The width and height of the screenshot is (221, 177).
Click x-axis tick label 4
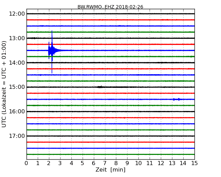pyautogui.click(x=71, y=163)
